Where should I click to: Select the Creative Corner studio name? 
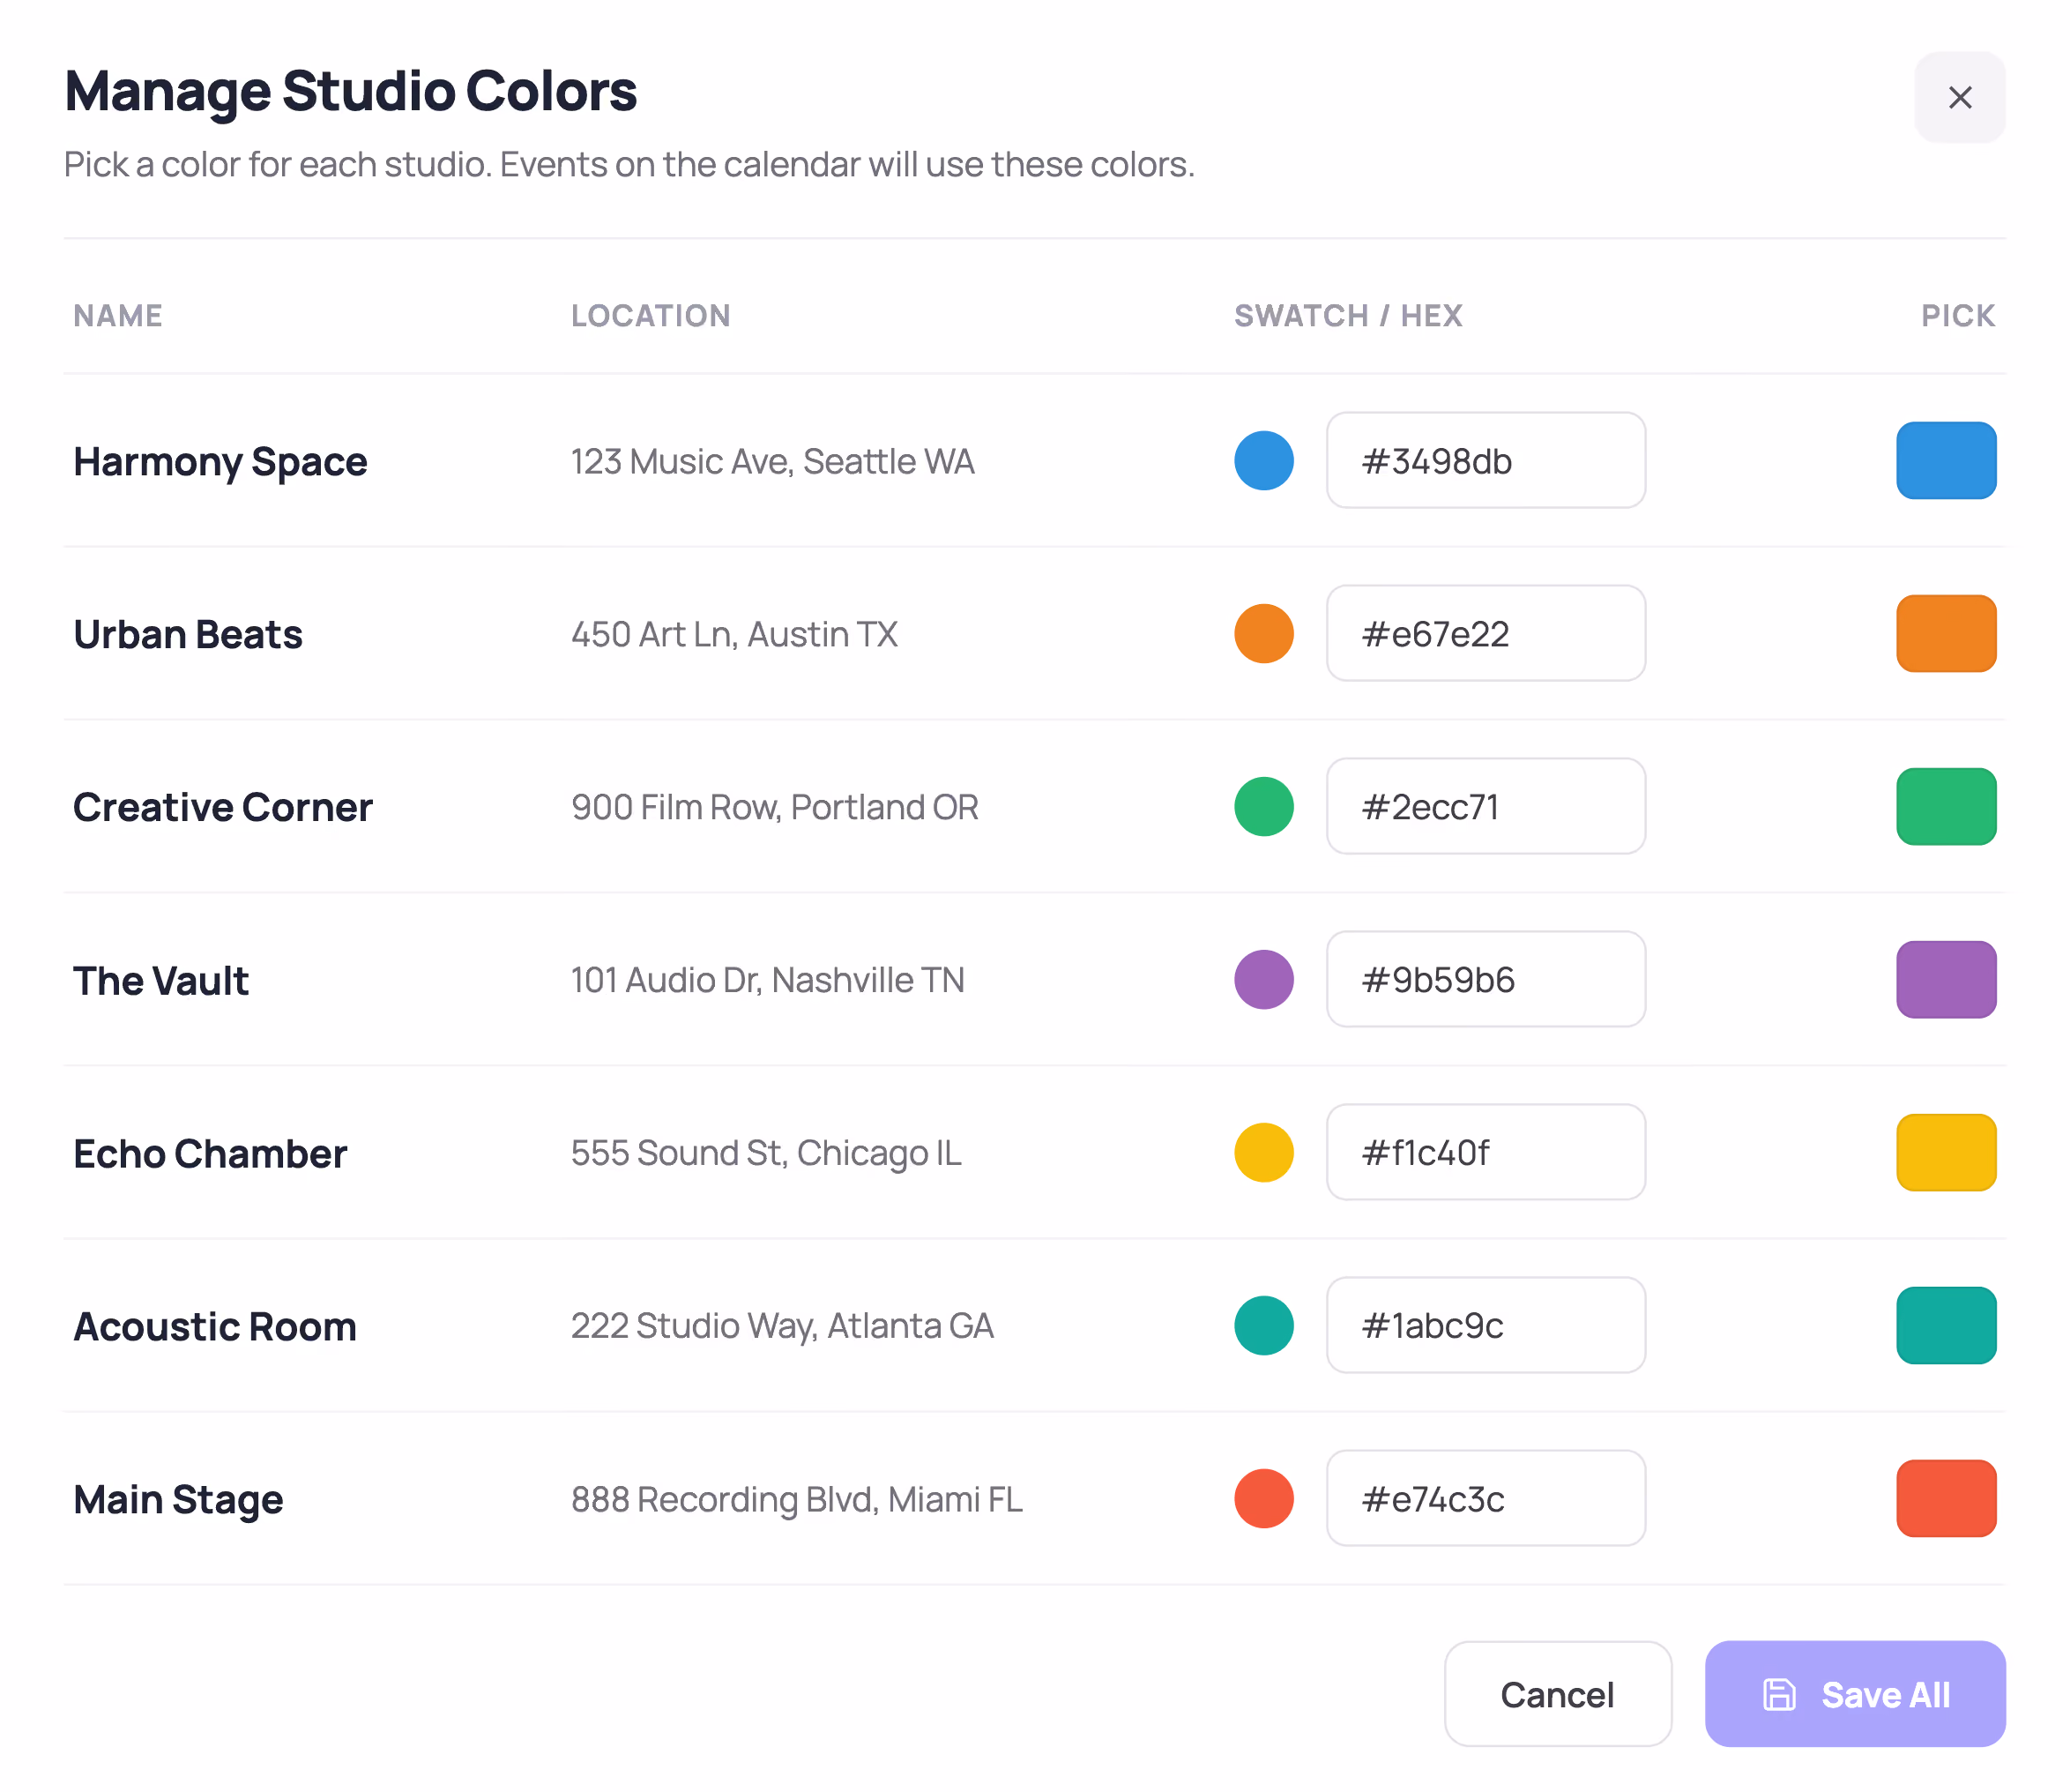coord(223,807)
